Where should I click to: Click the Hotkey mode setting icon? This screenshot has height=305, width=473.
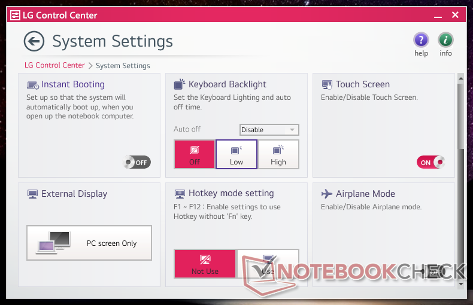pos(180,194)
